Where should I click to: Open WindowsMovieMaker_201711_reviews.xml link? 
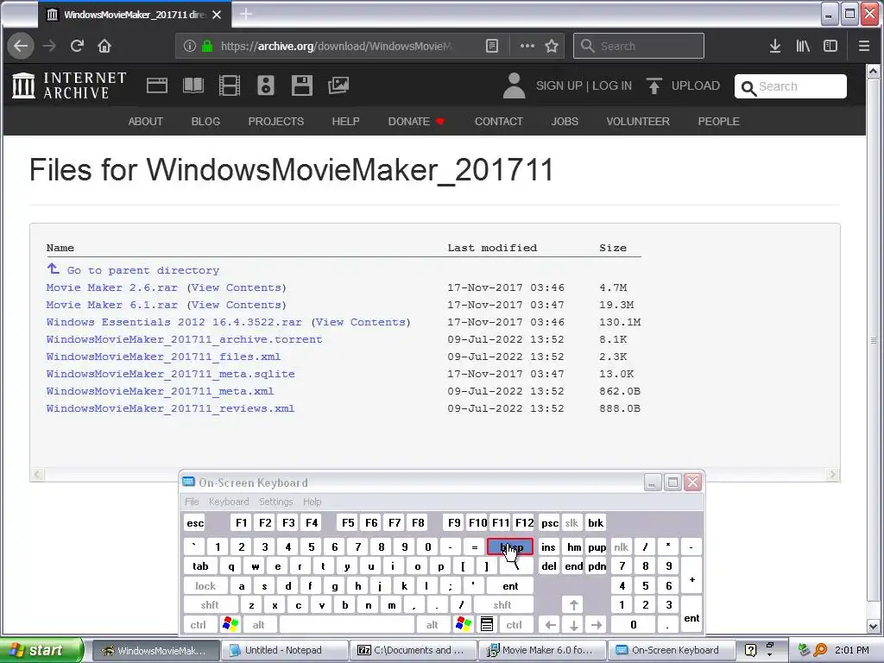pos(170,408)
